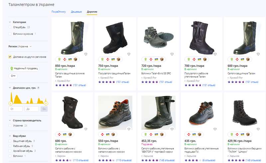Add 850 грн winter boots to favorites
This screenshot has width=266, height=163.
[x=86, y=54]
